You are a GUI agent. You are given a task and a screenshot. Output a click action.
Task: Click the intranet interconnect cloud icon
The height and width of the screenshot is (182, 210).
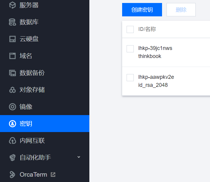(x=13, y=141)
